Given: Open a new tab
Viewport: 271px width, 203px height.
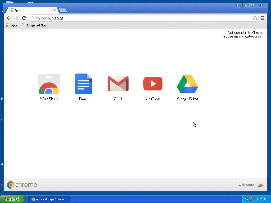Looking at the screenshot, I should tap(63, 11).
